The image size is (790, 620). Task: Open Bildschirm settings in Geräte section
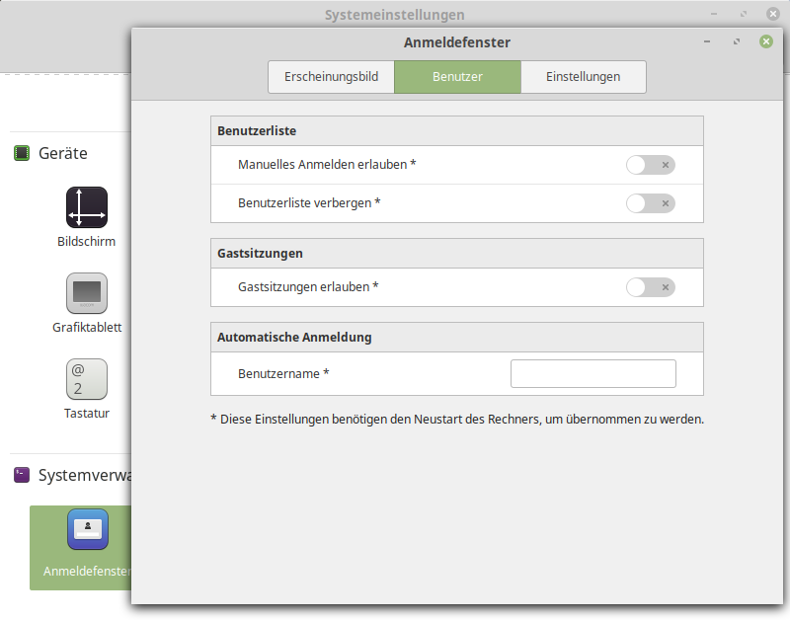(87, 207)
